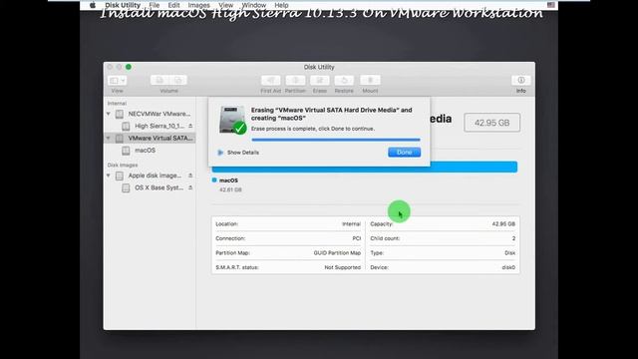Open the Window menu
Screen dimensions: 638x359
(x=254, y=5)
